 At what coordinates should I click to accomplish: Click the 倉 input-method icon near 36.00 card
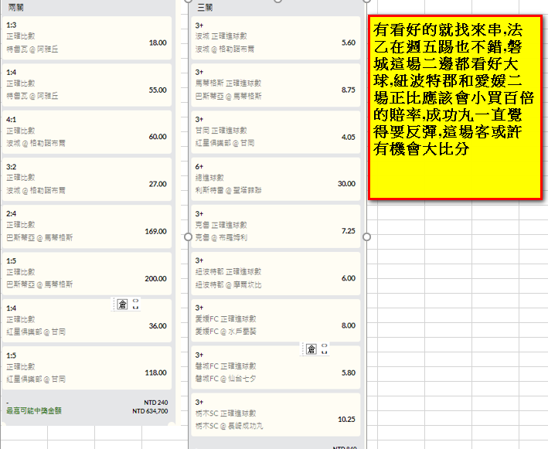pyautogui.click(x=122, y=304)
